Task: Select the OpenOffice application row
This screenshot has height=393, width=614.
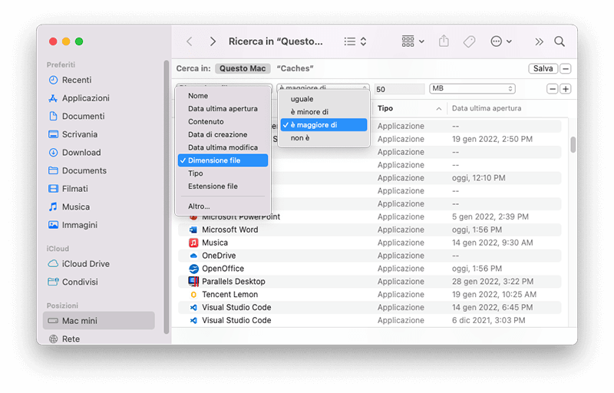Action: coord(369,269)
